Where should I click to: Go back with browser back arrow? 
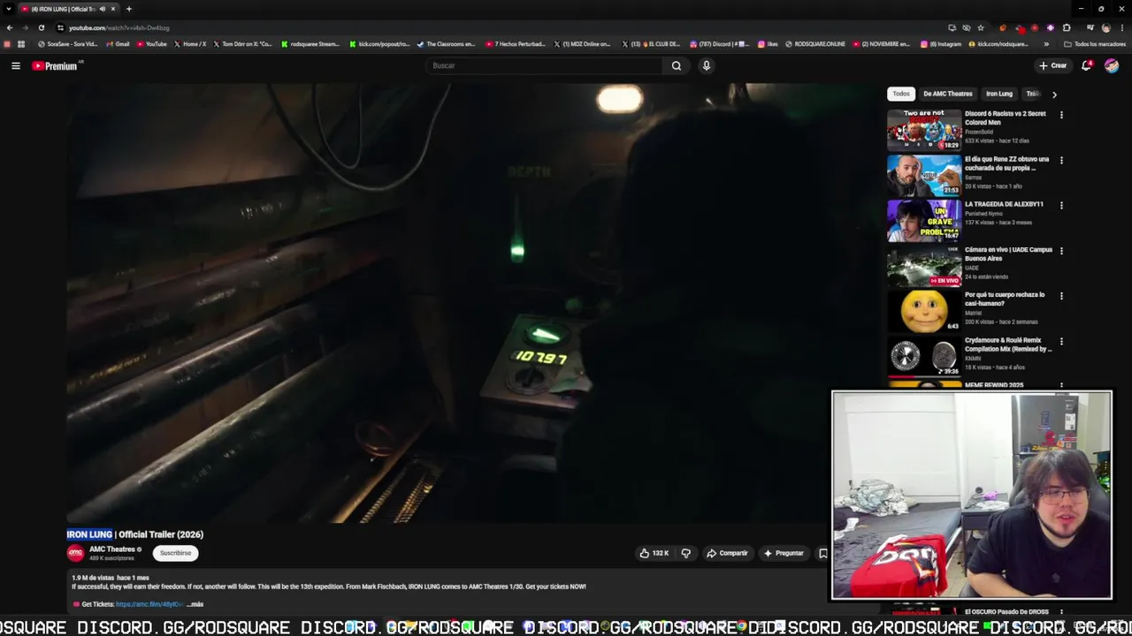(x=10, y=27)
